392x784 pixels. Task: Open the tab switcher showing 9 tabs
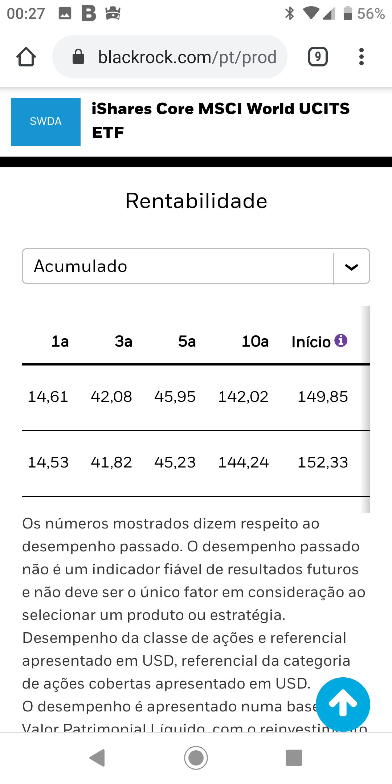[x=318, y=57]
